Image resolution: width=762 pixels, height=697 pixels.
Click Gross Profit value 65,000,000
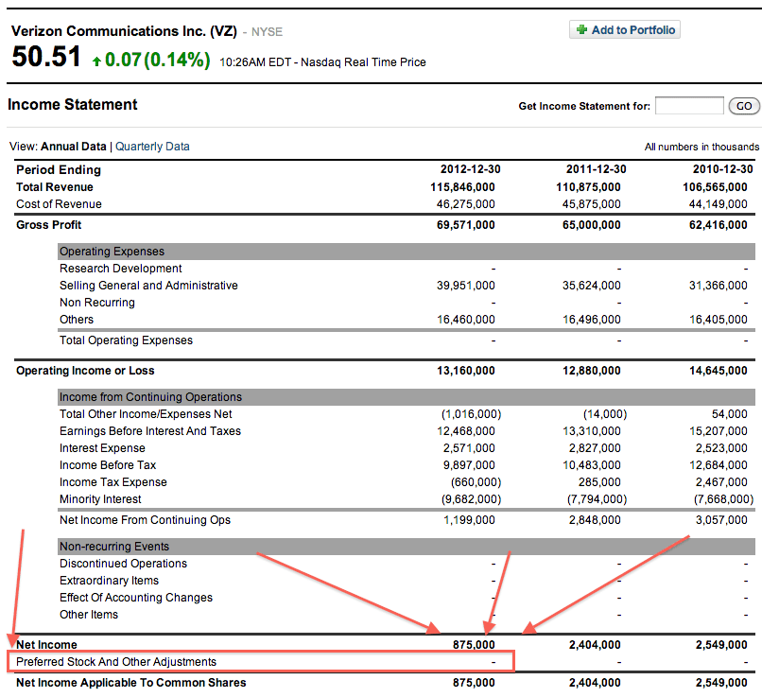[592, 225]
